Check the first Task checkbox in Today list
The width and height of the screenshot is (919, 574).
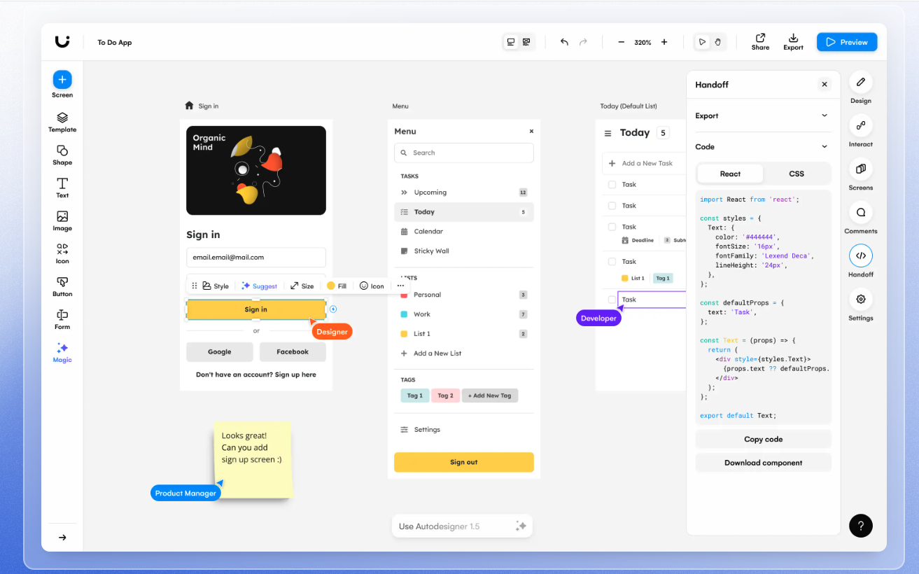[x=612, y=185]
